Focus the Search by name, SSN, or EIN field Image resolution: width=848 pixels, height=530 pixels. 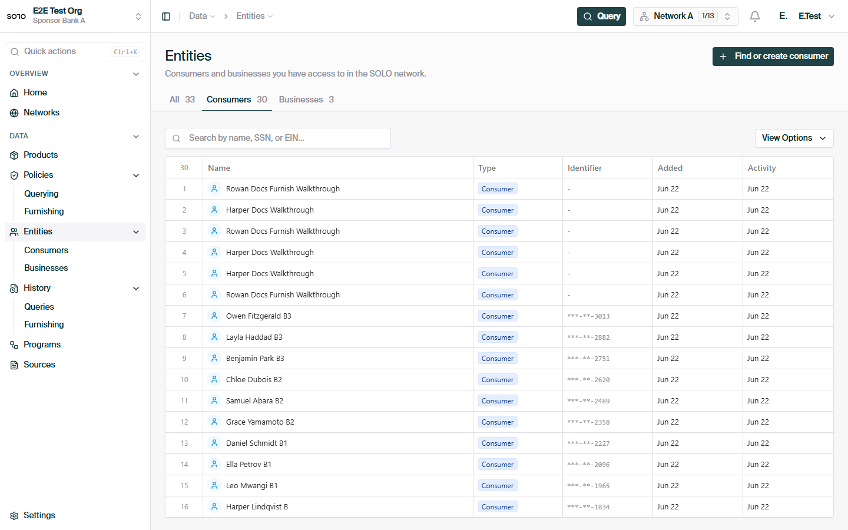[278, 138]
